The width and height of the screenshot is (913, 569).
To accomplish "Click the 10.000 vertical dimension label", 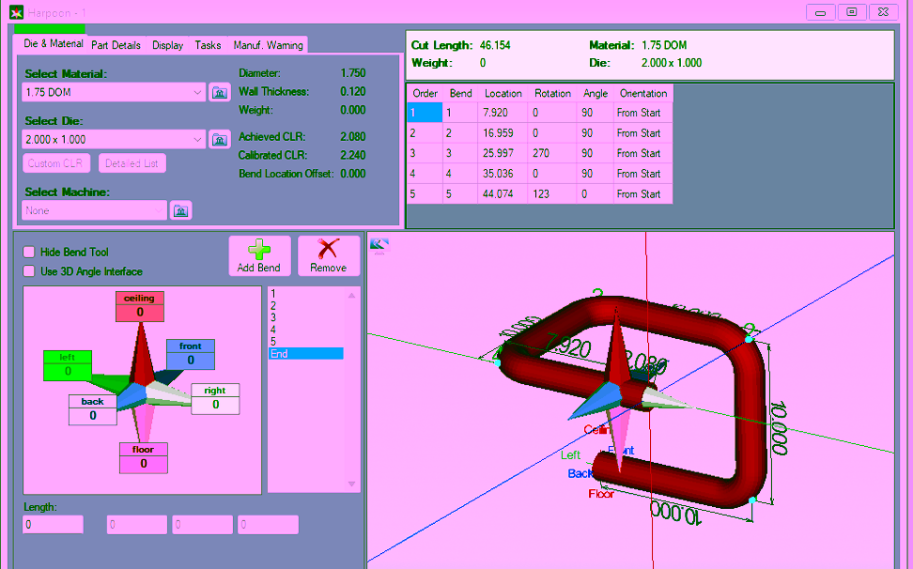I will point(779,427).
